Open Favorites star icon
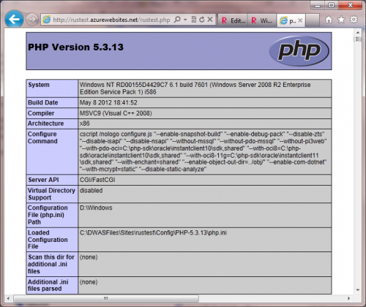 (341, 20)
